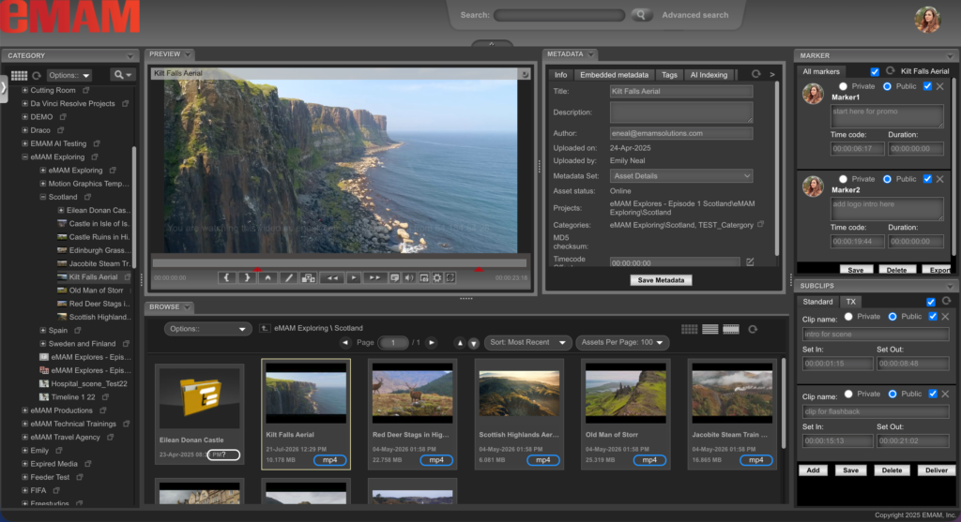
Task: Click the Add button in Subclips
Action: pyautogui.click(x=813, y=470)
